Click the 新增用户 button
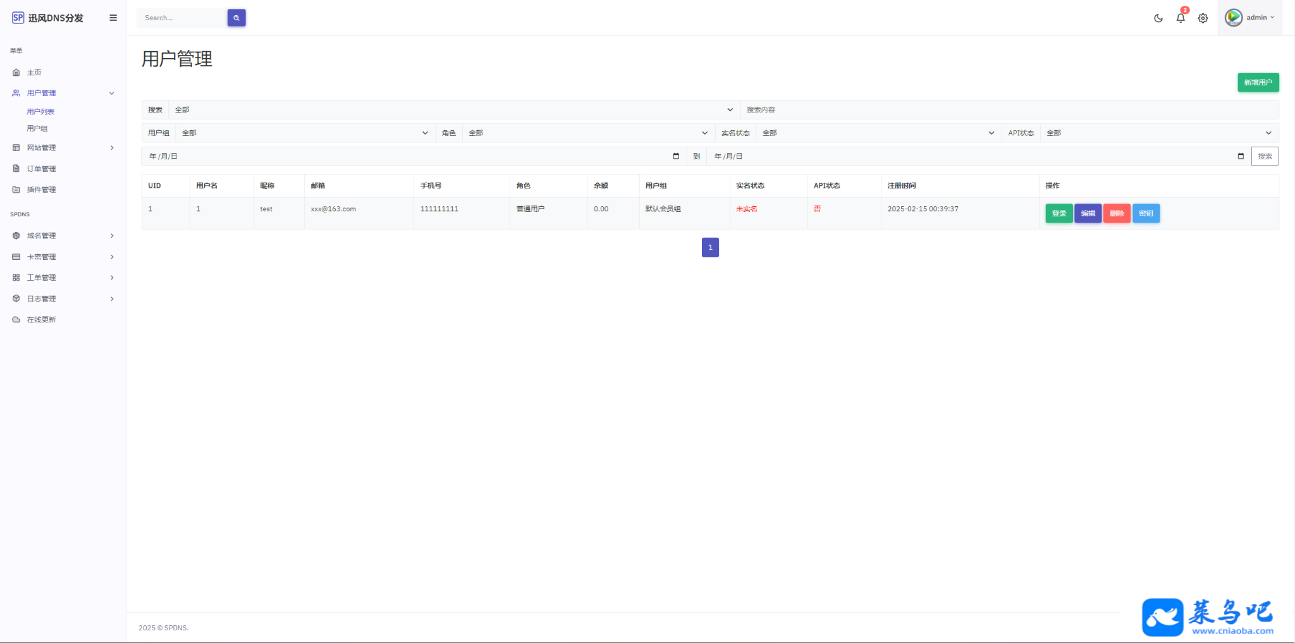 click(1258, 82)
